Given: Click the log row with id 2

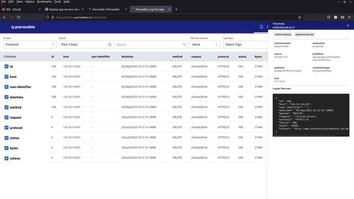Looking at the screenshot, I should pos(158,138).
